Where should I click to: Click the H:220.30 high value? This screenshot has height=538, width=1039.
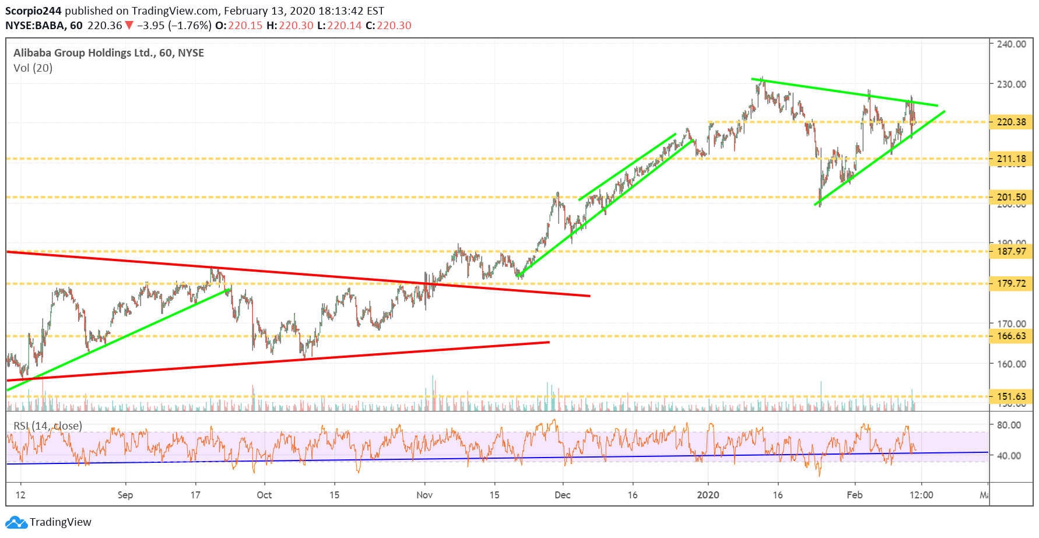click(290, 26)
